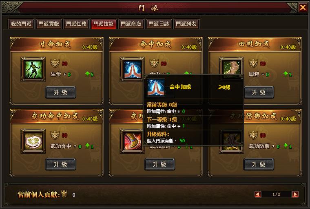Screen dimensions: 310x209
Task: Go to next page with right arrow
Action: 295,194
